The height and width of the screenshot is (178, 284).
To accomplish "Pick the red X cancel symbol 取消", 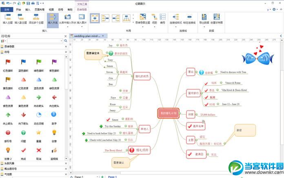I will (x=39, y=150).
